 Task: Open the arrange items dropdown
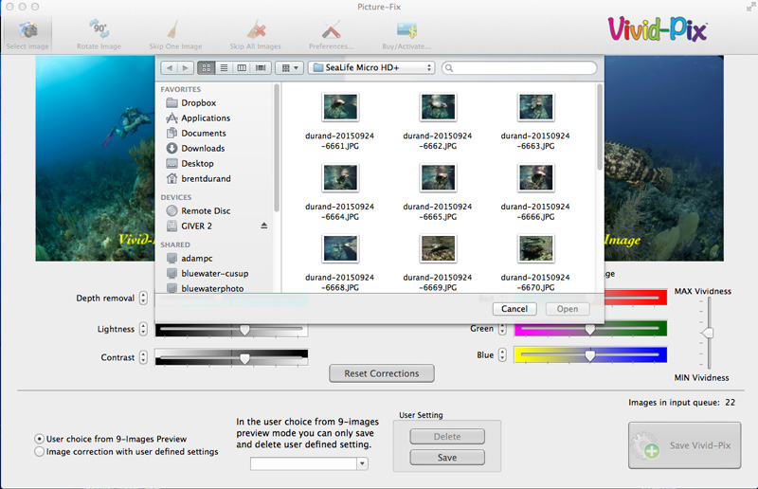[289, 68]
